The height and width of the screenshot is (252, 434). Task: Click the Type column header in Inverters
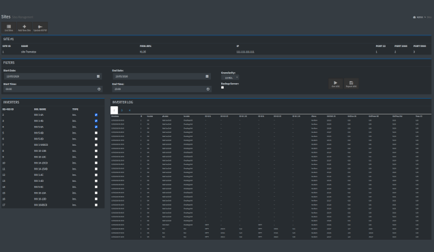75,109
